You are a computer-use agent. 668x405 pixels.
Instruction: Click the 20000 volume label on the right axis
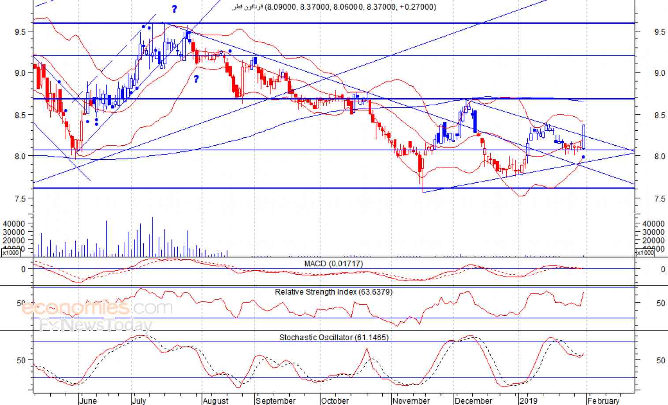pyautogui.click(x=653, y=240)
